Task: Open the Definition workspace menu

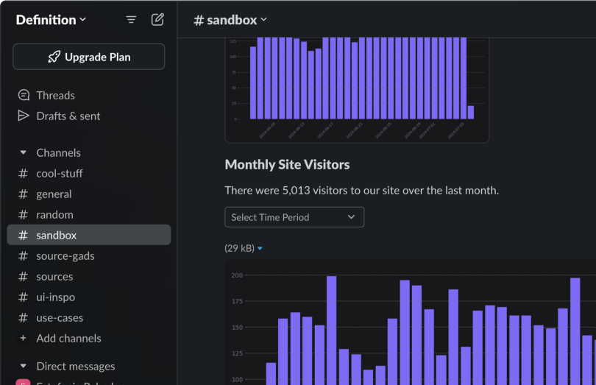Action: [51, 20]
